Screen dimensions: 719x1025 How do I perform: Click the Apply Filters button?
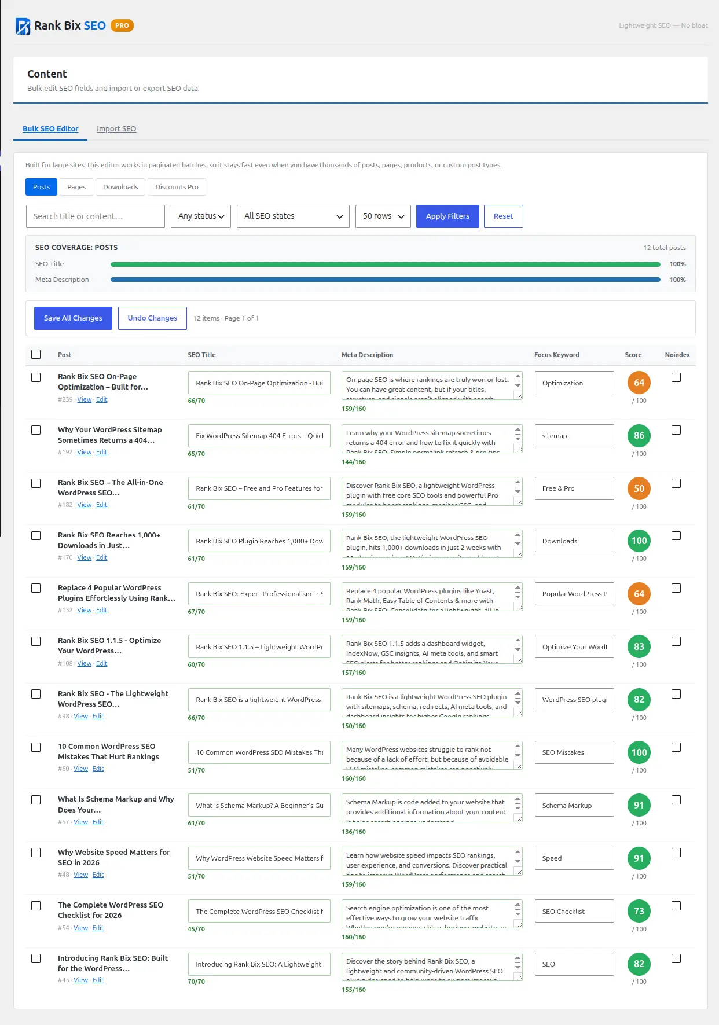coord(447,216)
